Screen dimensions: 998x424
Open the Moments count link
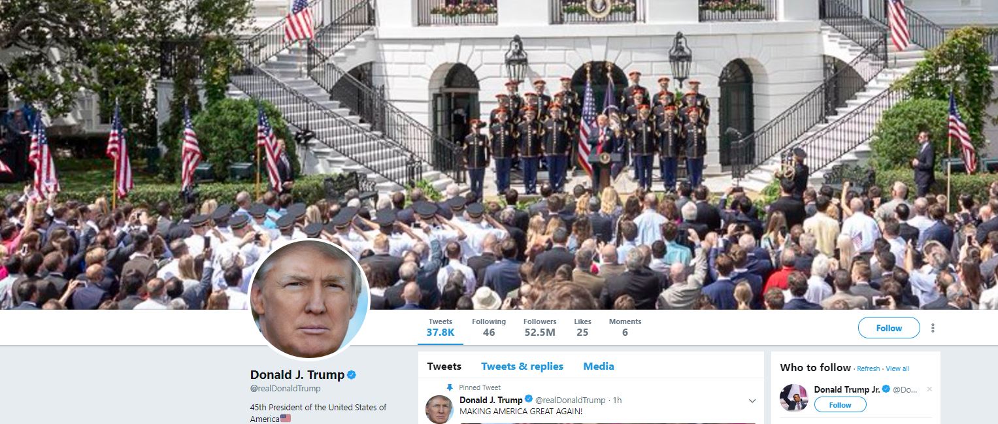coord(625,327)
